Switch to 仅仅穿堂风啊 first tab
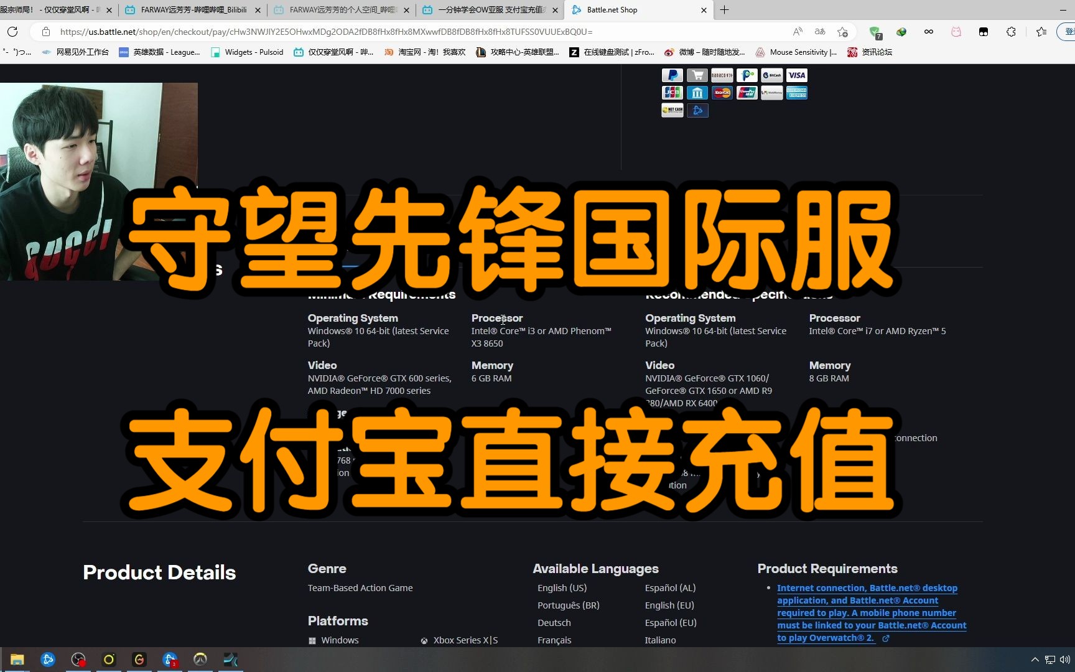1075x672 pixels. tap(57, 10)
